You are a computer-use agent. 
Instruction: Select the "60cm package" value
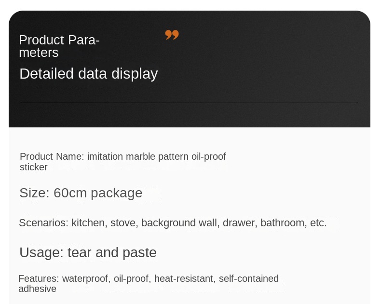pos(98,193)
